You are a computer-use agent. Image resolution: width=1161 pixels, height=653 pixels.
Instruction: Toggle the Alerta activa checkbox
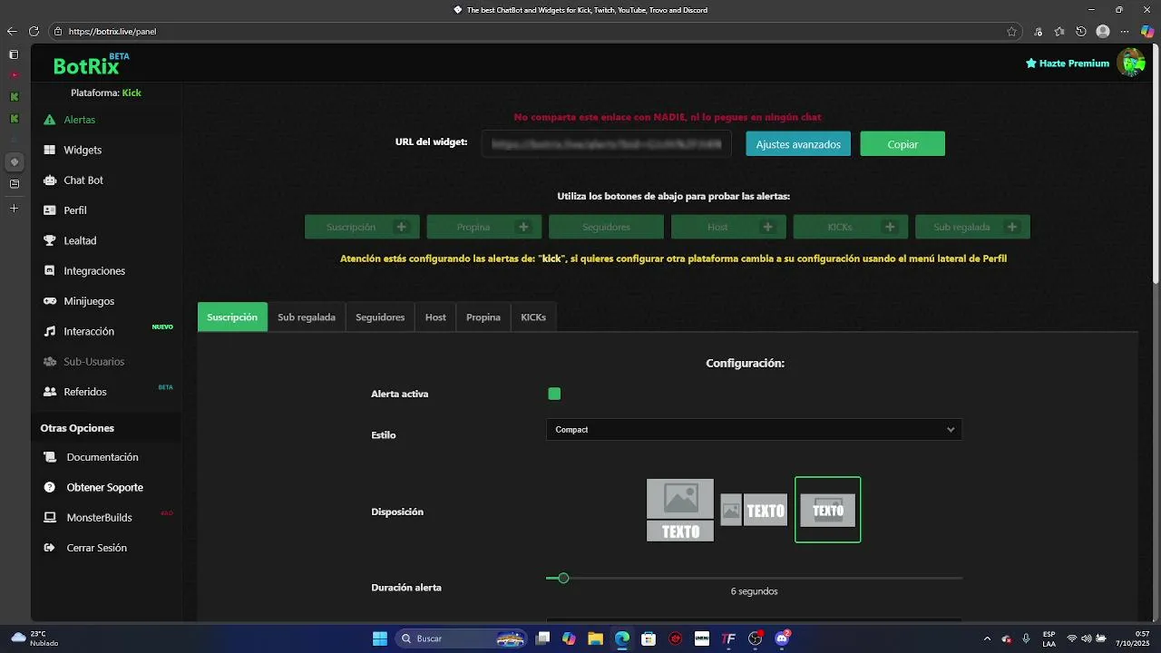(x=554, y=394)
